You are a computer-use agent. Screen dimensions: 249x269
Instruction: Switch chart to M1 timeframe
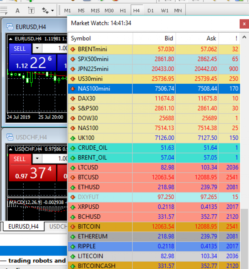67,11
